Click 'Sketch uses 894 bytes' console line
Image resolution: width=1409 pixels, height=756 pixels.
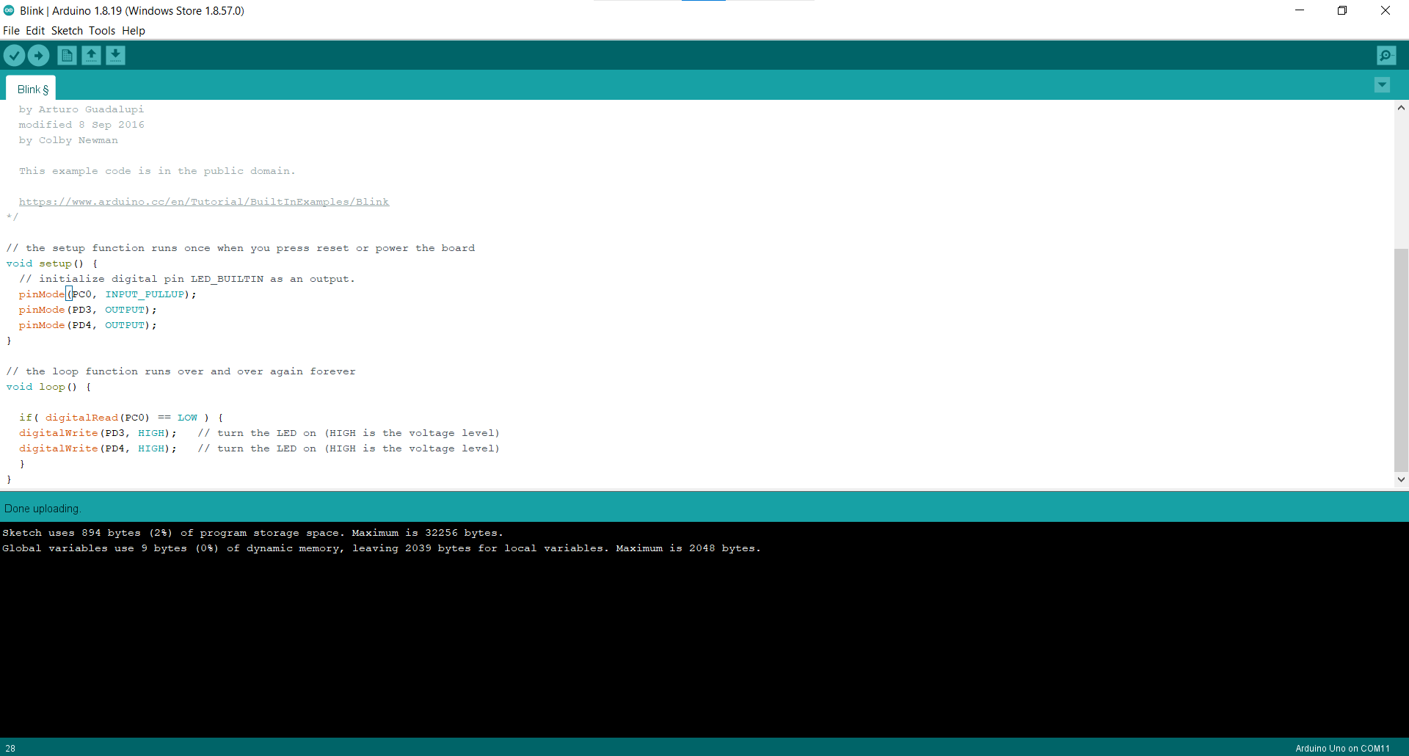(252, 533)
